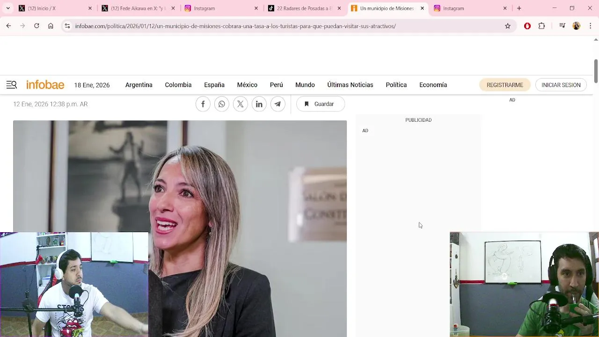Close the Fede Aikawa tab

click(173, 8)
